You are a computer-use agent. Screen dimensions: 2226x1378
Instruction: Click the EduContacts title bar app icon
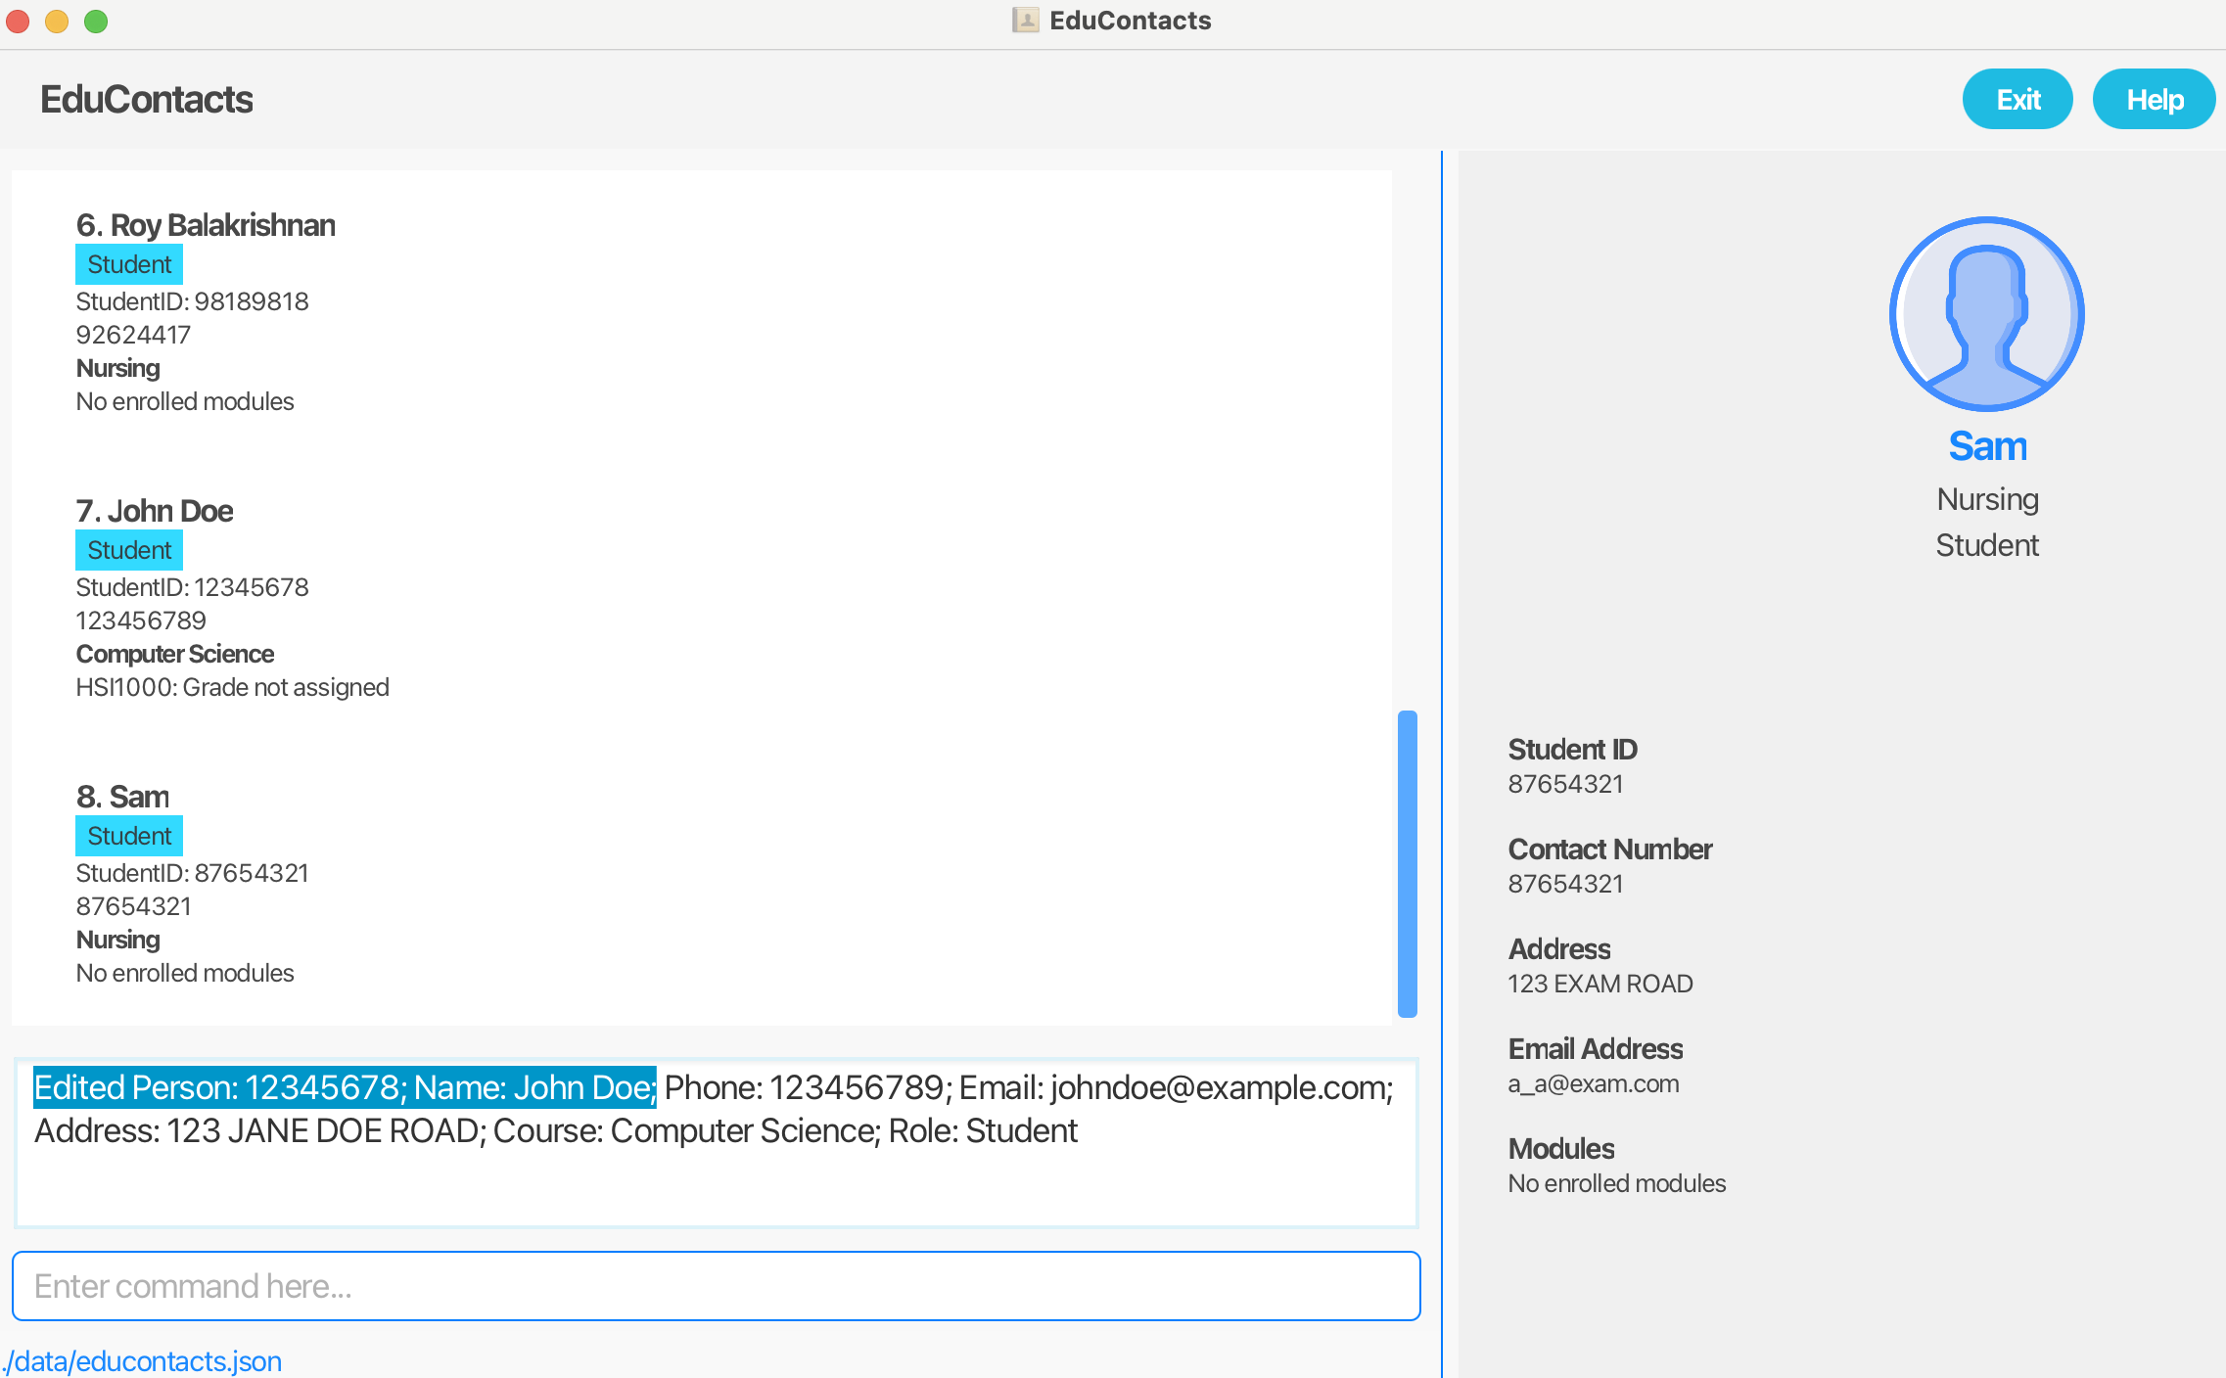1025,21
